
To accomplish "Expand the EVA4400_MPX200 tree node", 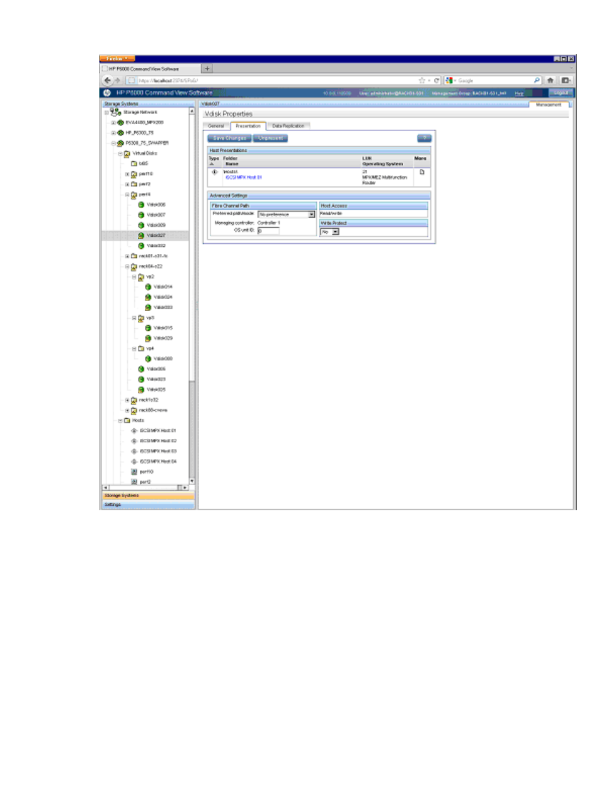I will click(113, 123).
